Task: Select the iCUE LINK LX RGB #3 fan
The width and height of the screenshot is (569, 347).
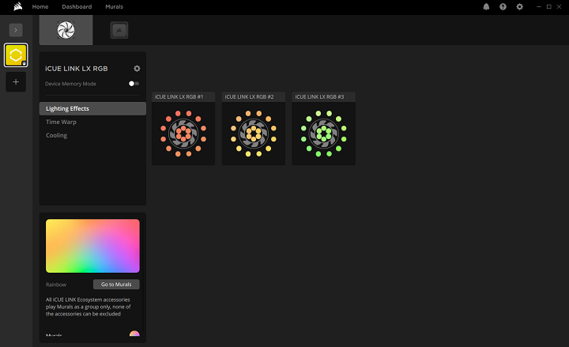Action: (323, 133)
